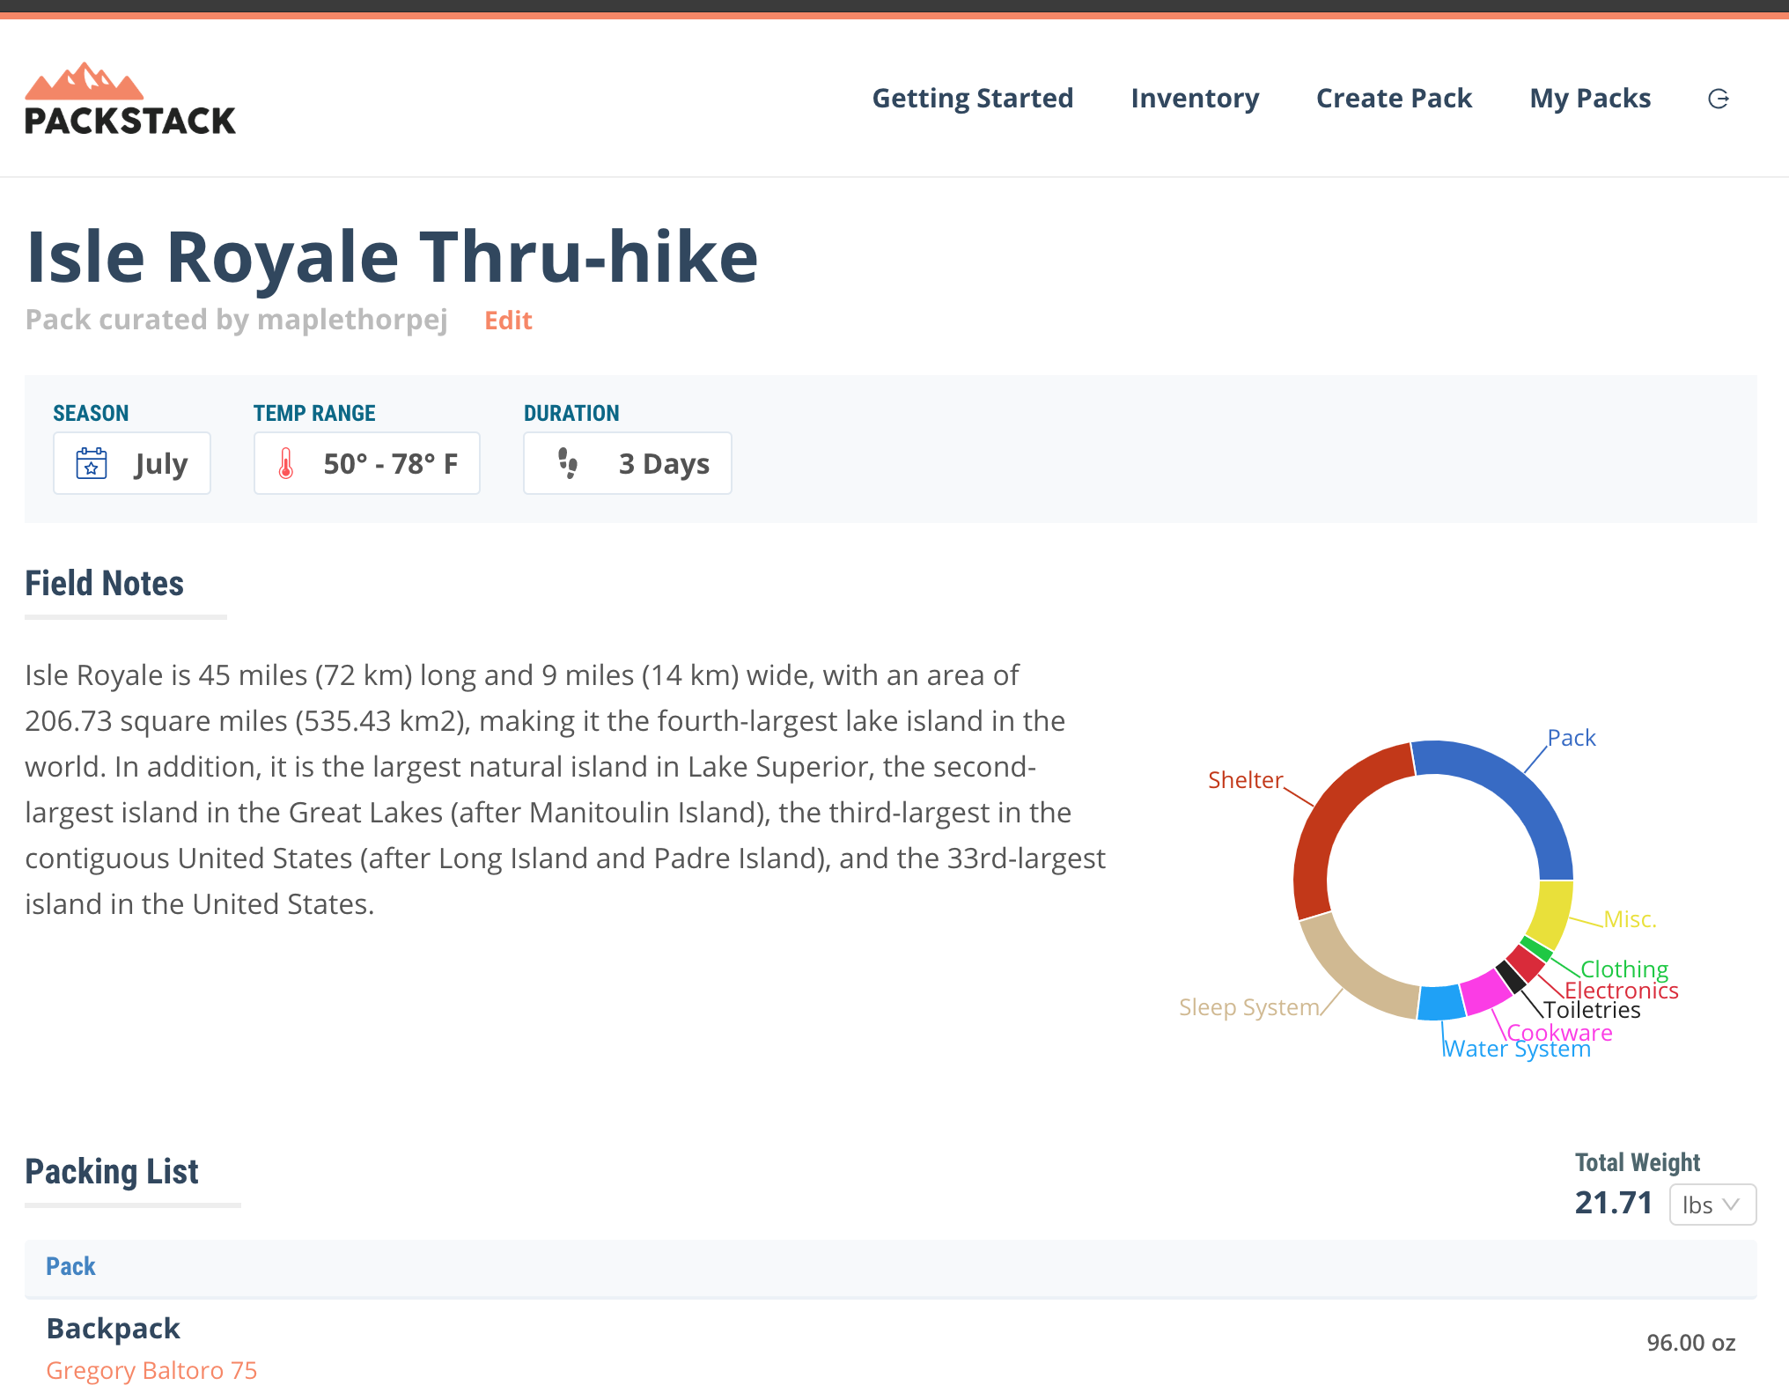Click the Misc. chart label
This screenshot has width=1789, height=1400.
(1630, 919)
